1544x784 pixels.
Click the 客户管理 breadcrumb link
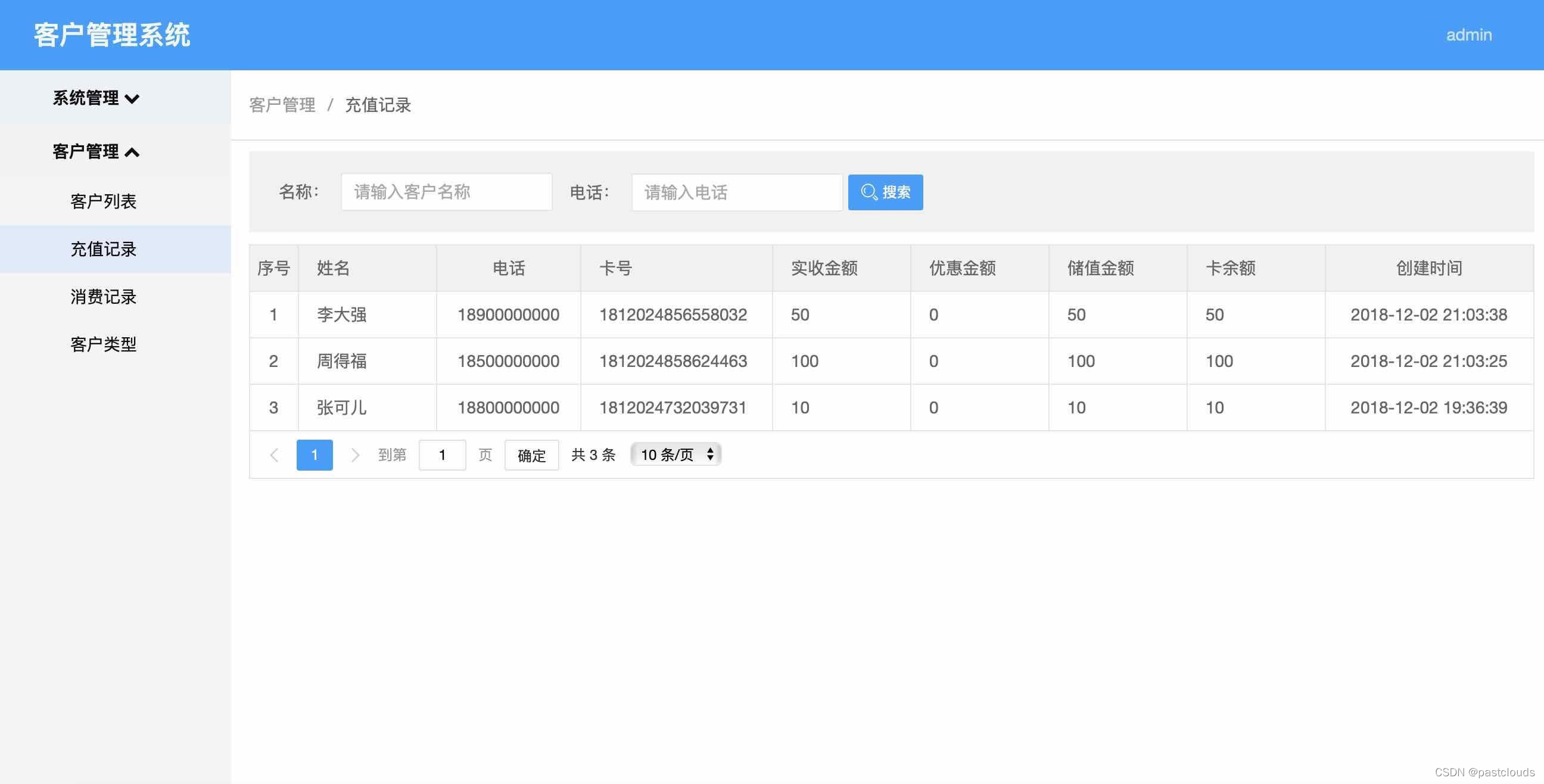tap(282, 105)
